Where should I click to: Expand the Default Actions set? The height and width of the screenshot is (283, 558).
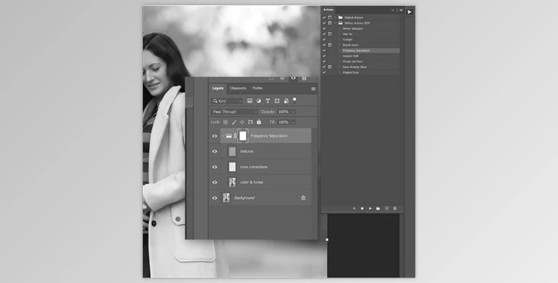[x=335, y=18]
